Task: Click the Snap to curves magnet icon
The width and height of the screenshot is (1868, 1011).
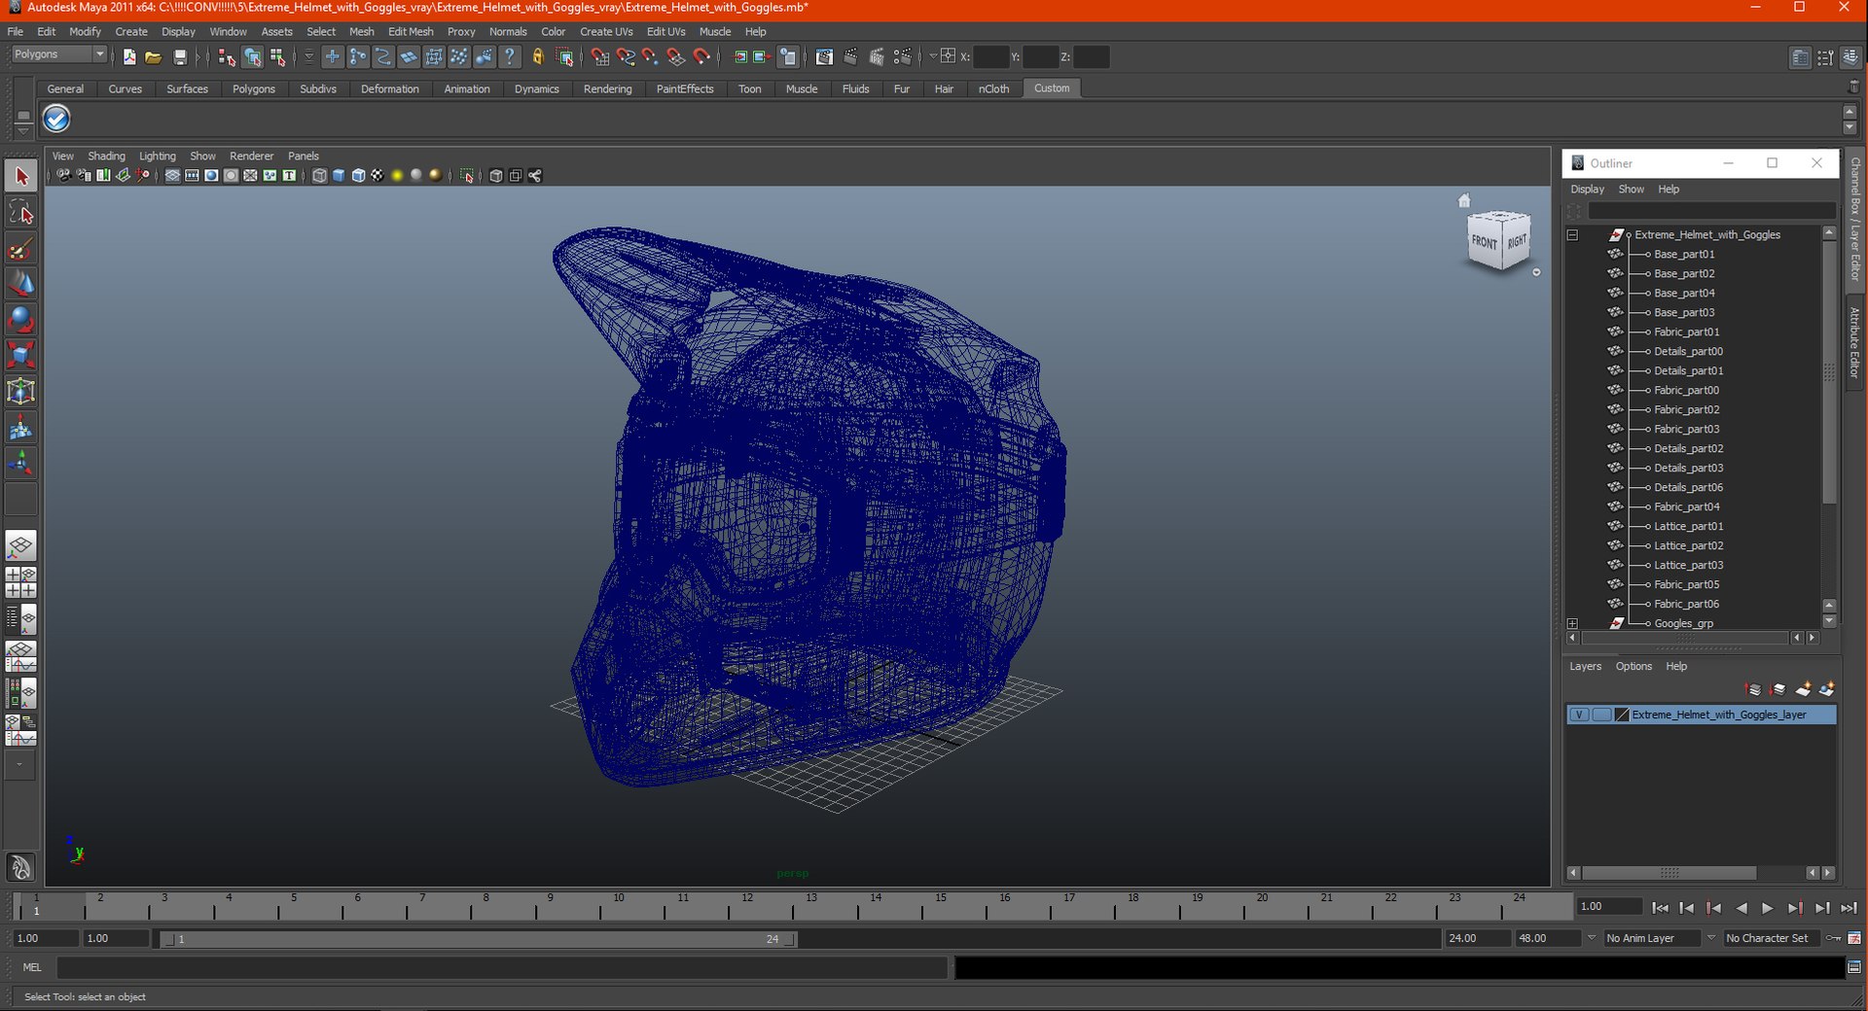Action: [626, 57]
